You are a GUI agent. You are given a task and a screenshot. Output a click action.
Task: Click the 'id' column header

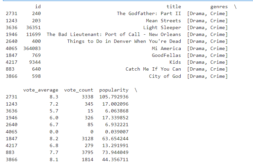click(38, 7)
